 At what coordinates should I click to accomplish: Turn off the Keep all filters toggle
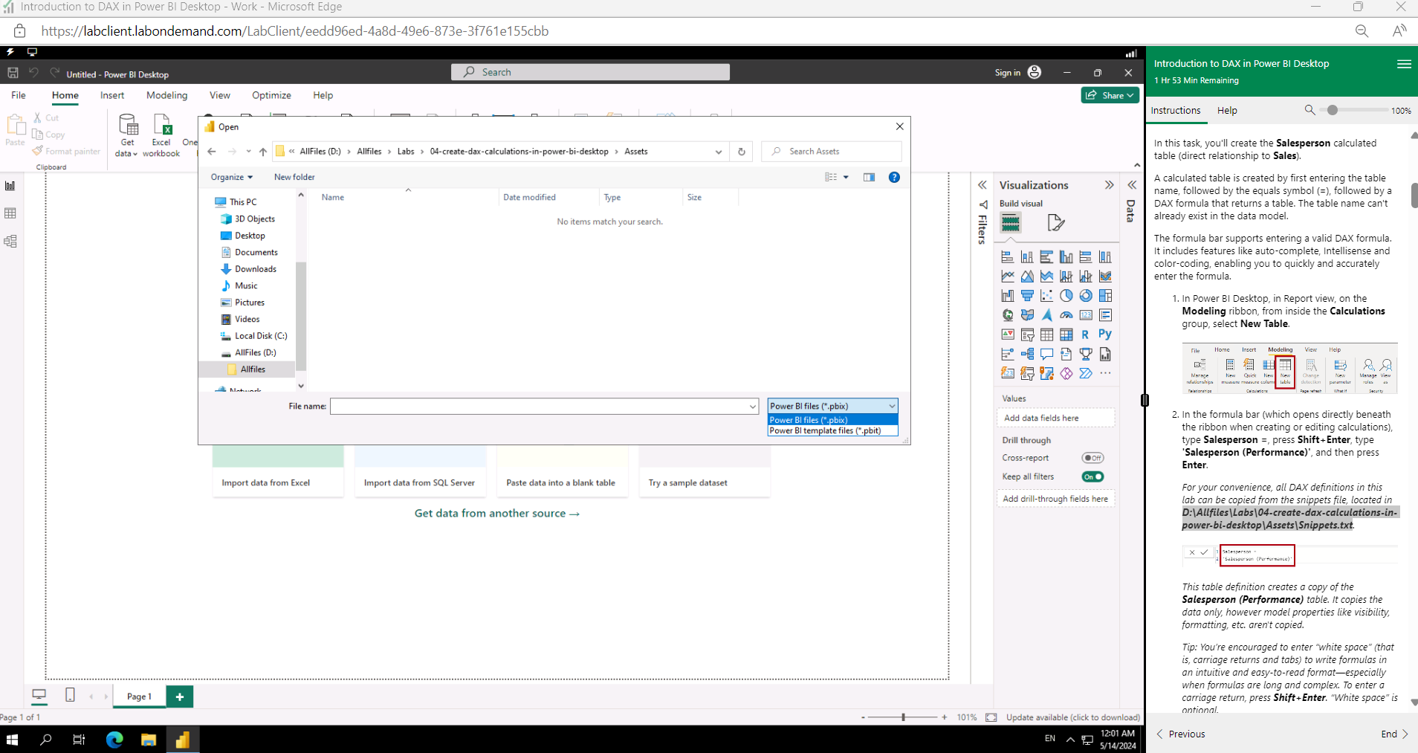click(x=1092, y=476)
